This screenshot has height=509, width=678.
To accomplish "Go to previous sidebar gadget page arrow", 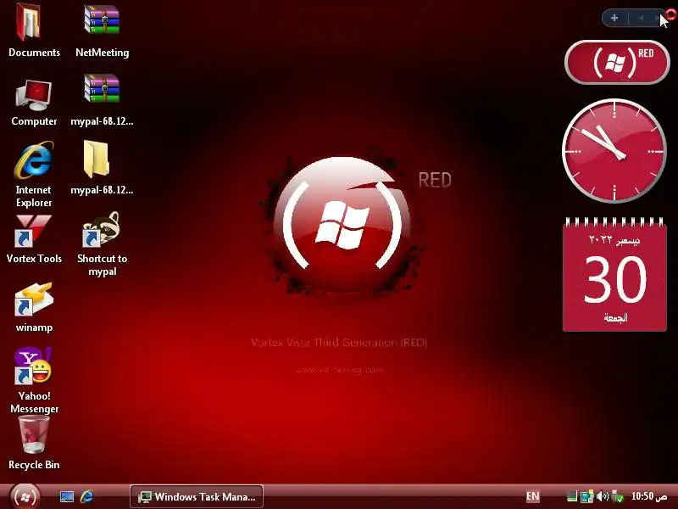I will click(642, 18).
